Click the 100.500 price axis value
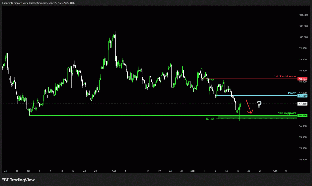 pyautogui.click(x=303, y=26)
